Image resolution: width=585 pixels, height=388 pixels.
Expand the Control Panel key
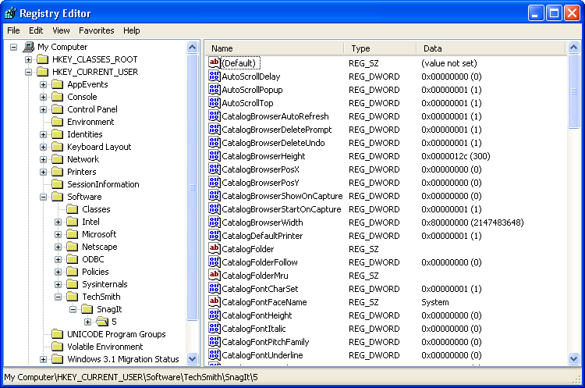[44, 109]
